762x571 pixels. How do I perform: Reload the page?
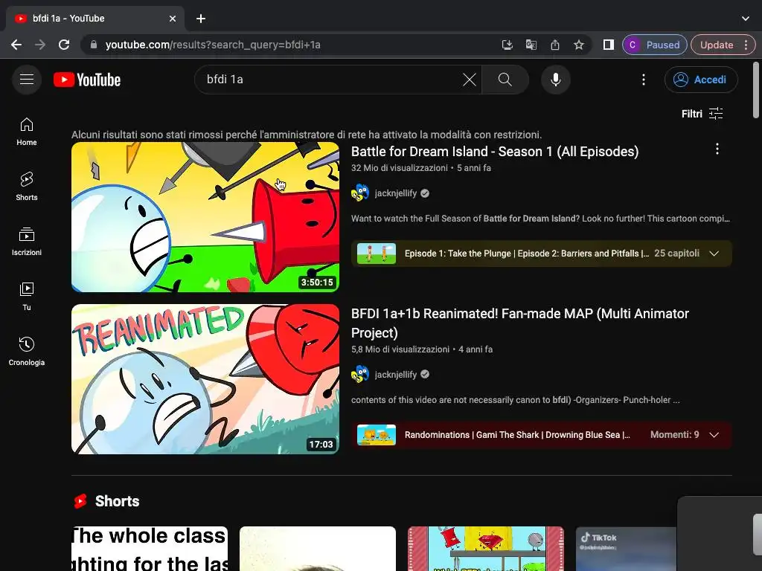64,45
